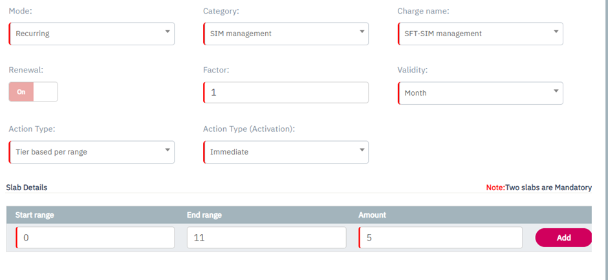608x280 pixels.
Task: Focus the Start range input box
Action: [x=95, y=238]
